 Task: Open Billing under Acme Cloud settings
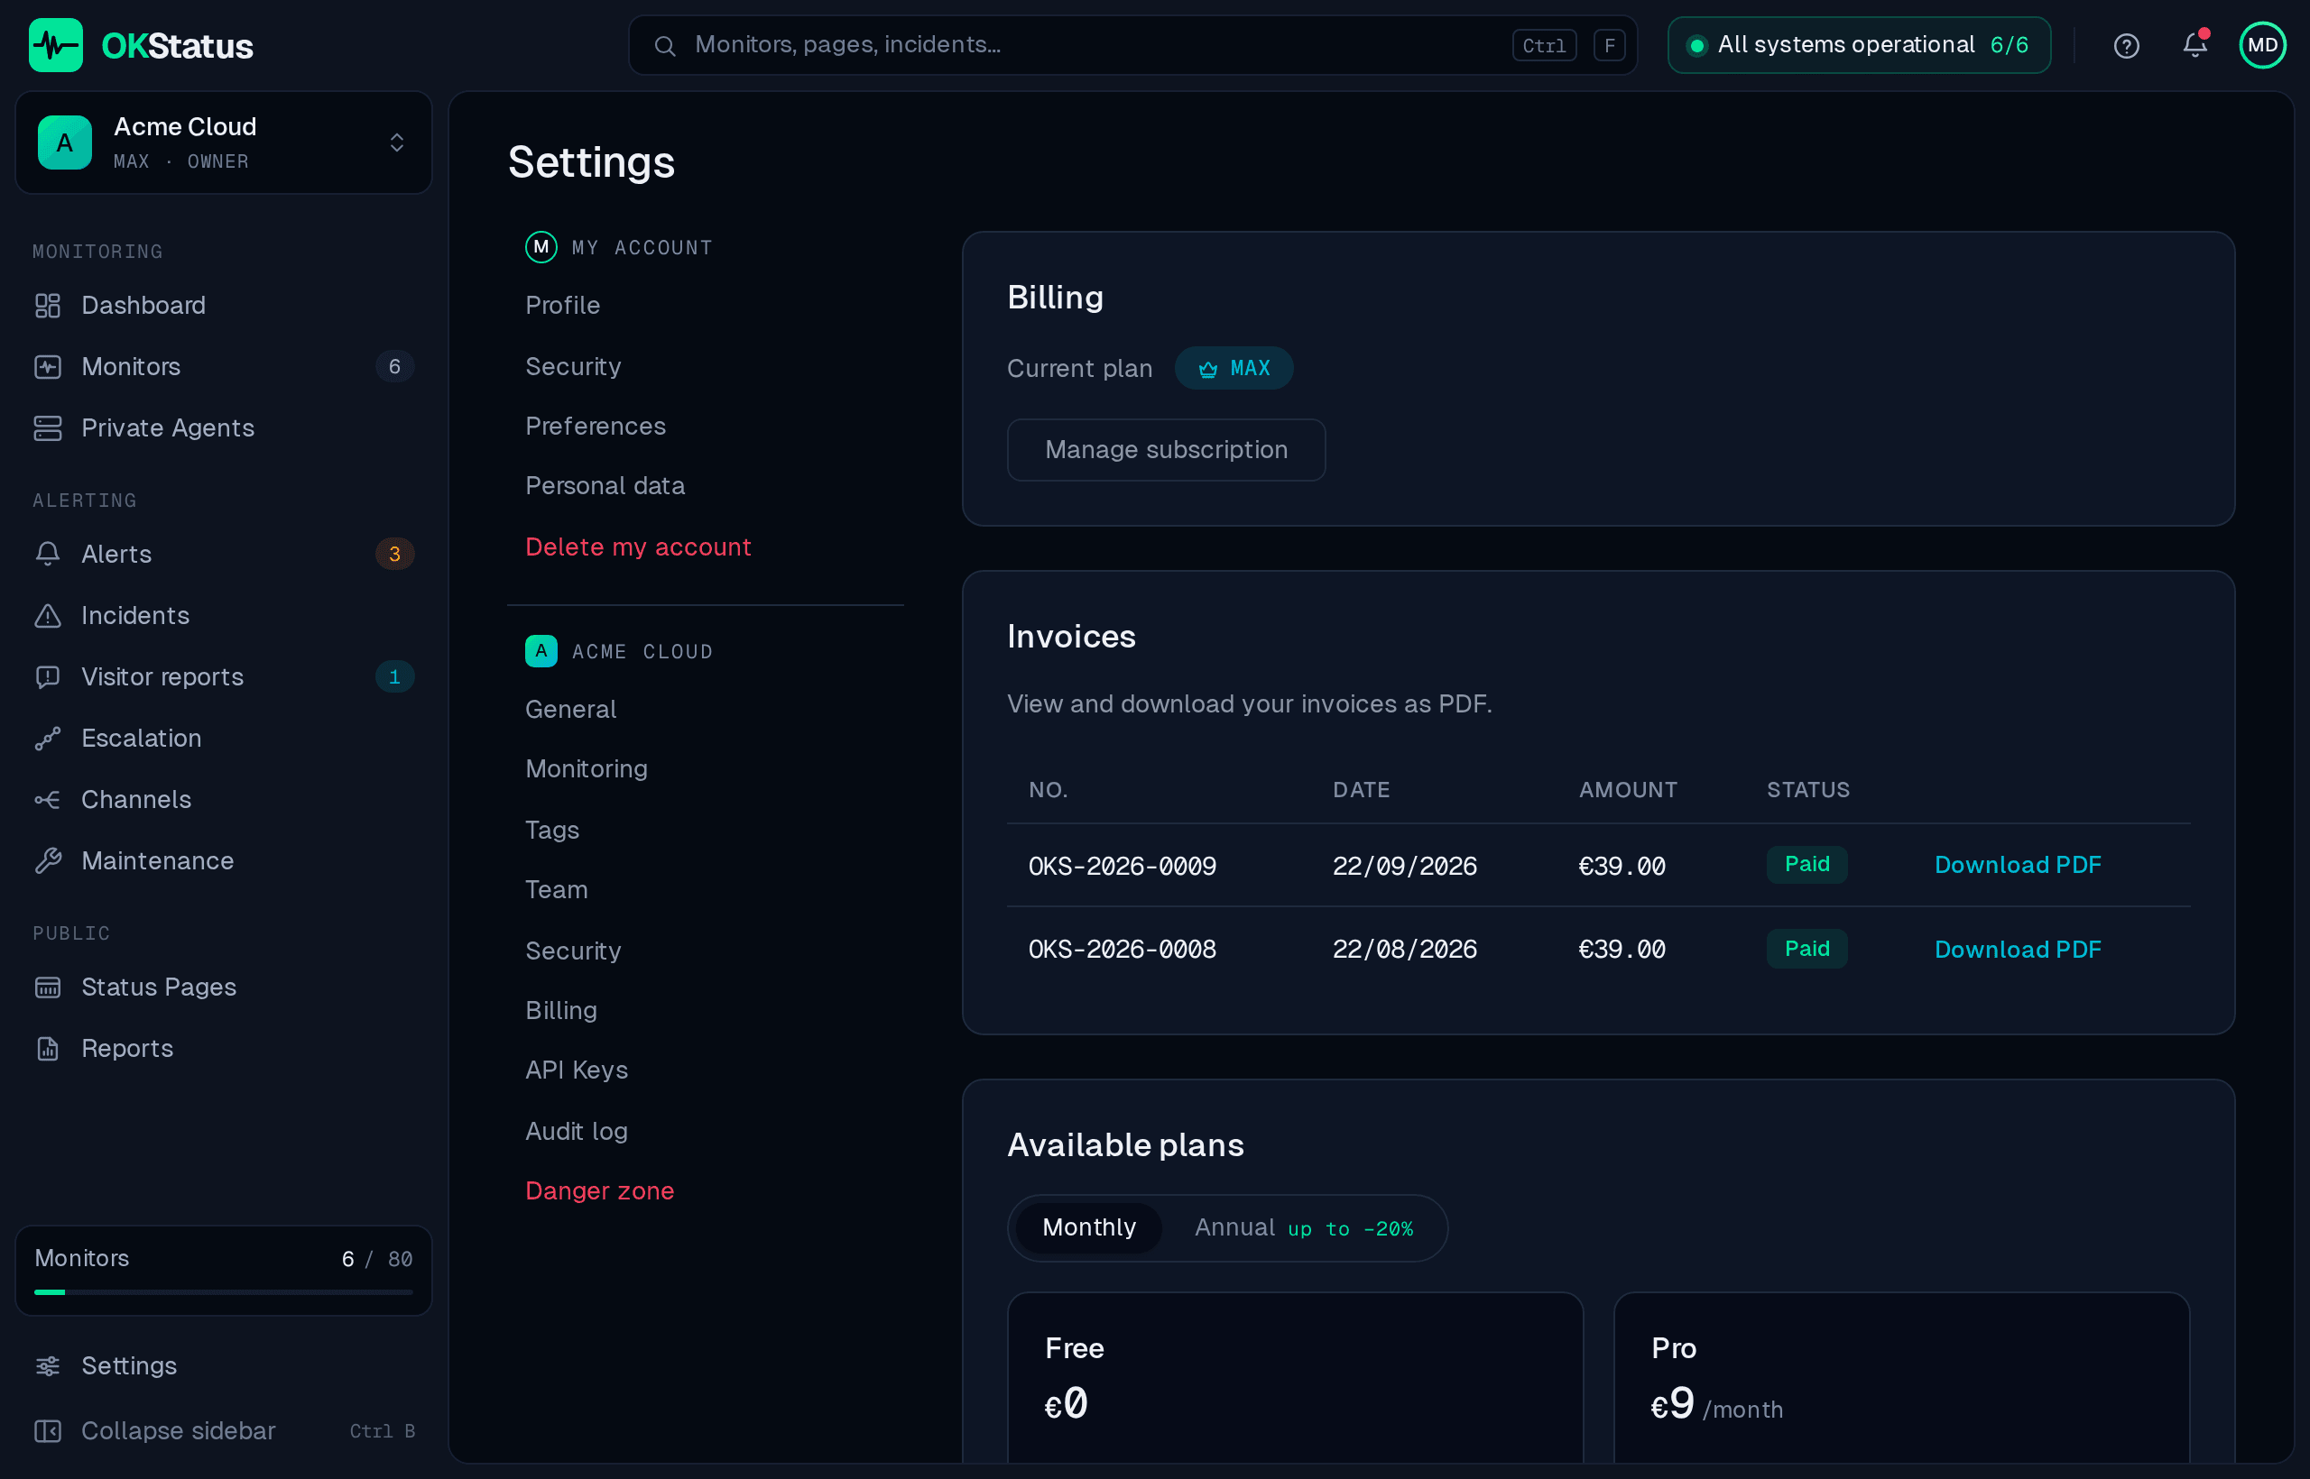(x=561, y=1010)
